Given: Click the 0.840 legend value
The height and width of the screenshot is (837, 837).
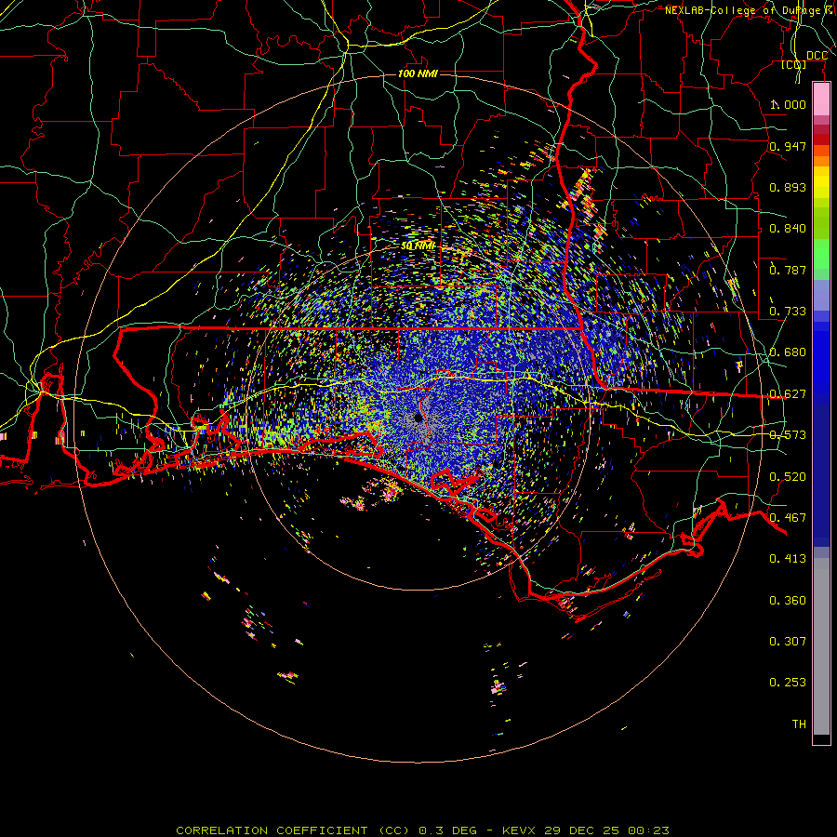Looking at the screenshot, I should (788, 229).
